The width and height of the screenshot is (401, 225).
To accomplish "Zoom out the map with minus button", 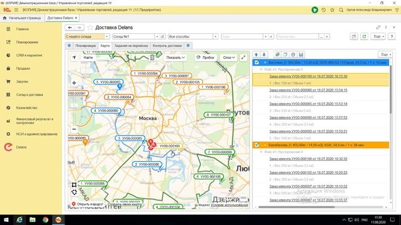I will point(74,129).
